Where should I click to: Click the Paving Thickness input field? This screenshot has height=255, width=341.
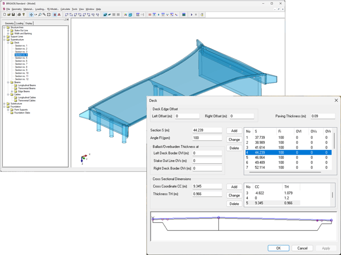pos(323,116)
